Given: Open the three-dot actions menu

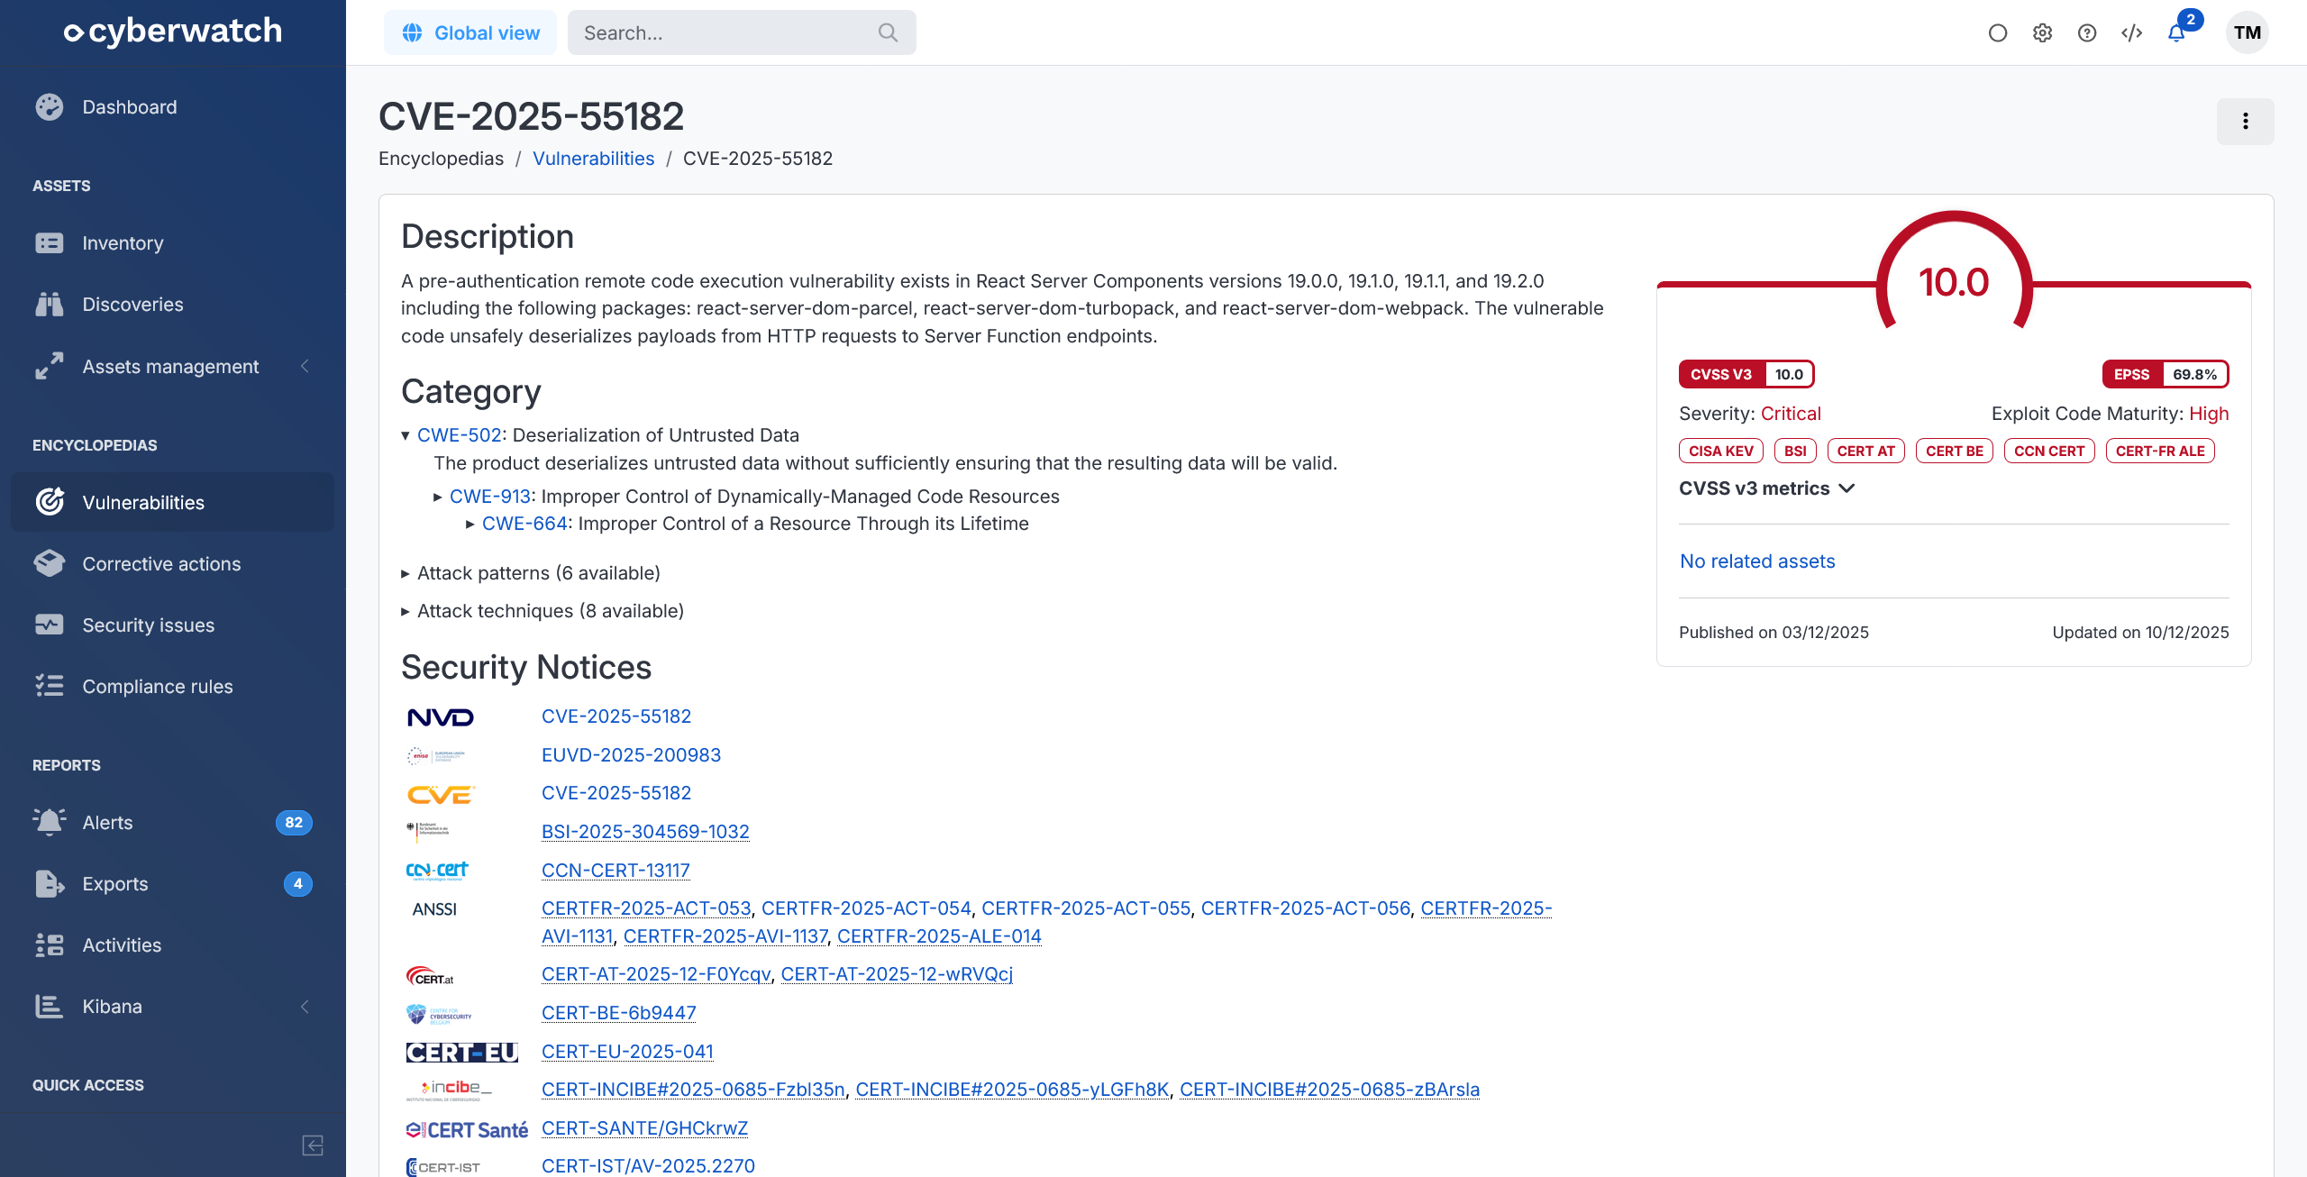Looking at the screenshot, I should 2245,121.
